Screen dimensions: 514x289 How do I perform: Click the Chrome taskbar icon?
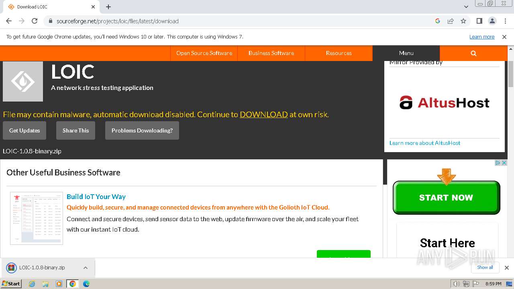click(x=73, y=284)
